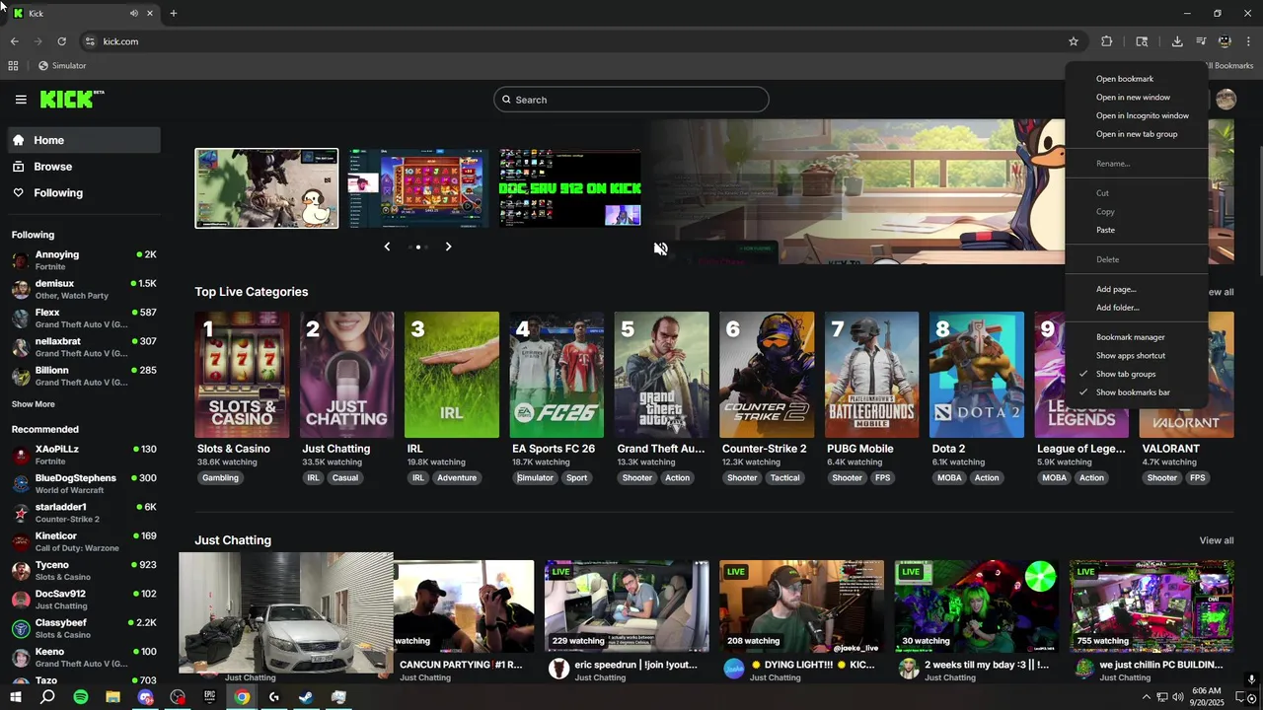Open Chrome downloads icon

[1177, 41]
